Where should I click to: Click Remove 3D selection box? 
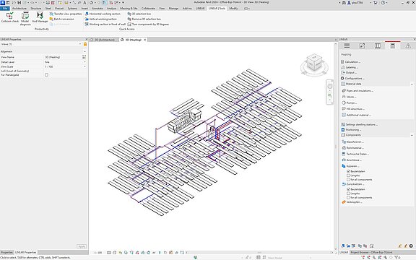click(x=144, y=19)
